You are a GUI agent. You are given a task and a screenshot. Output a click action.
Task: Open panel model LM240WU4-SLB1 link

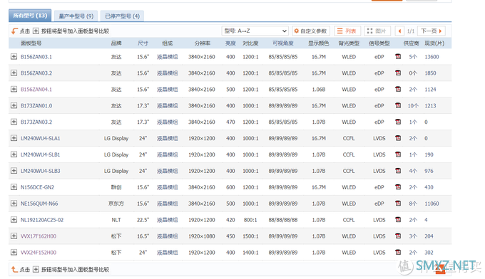click(x=40, y=154)
